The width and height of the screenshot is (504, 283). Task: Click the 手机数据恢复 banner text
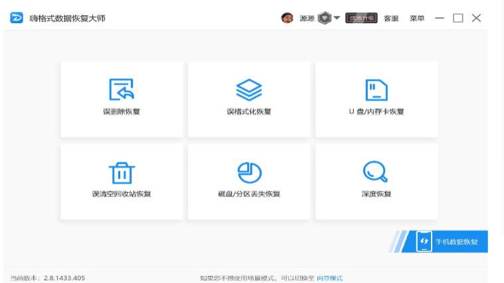point(456,242)
